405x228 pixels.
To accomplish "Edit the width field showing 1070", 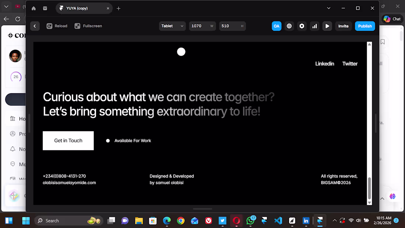I will click(x=202, y=26).
